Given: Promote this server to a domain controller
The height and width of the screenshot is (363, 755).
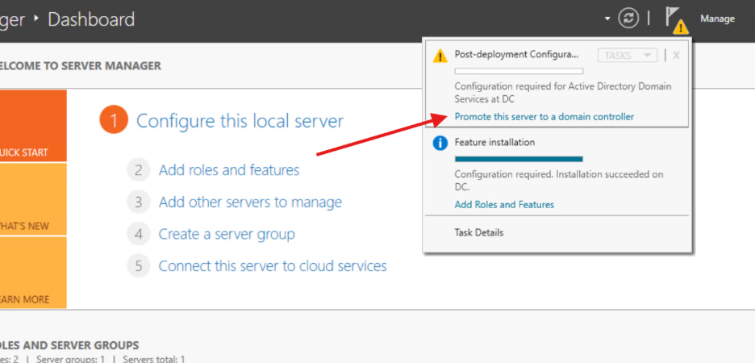Looking at the screenshot, I should [544, 117].
